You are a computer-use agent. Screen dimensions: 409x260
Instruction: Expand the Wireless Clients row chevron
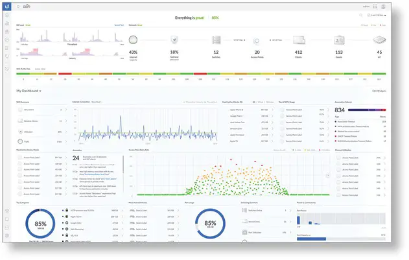66,121
